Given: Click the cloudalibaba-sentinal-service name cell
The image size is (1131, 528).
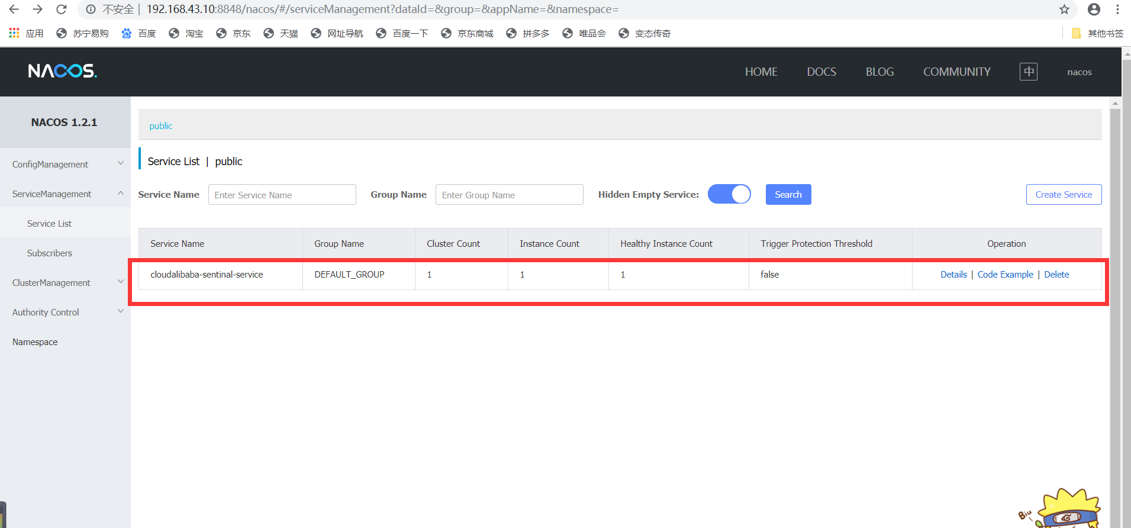Looking at the screenshot, I should [207, 274].
